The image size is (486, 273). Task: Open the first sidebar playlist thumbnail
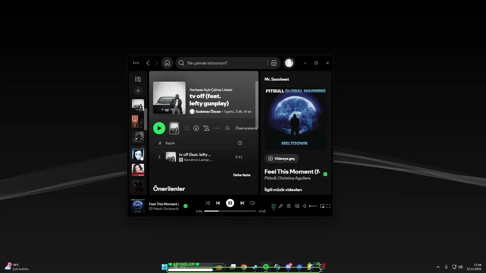coord(138,105)
